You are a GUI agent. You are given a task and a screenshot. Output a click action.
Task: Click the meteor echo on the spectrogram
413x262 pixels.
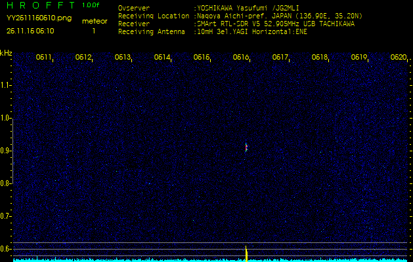(x=246, y=147)
